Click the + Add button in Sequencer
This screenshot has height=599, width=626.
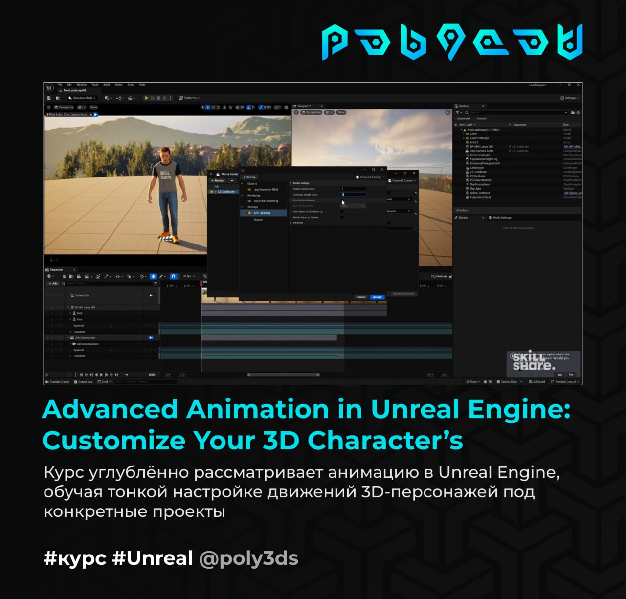[53, 284]
